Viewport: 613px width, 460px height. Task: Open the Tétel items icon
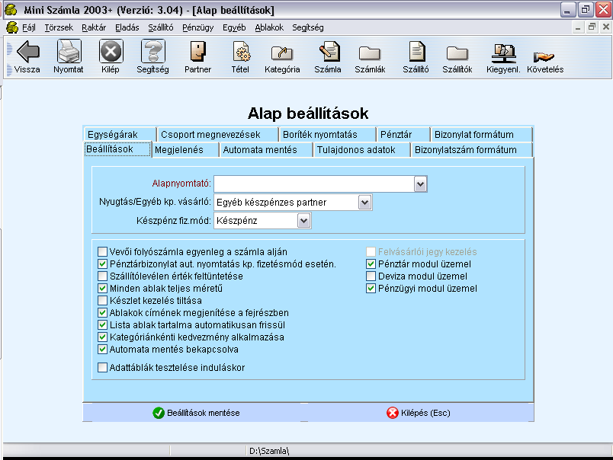tap(241, 52)
